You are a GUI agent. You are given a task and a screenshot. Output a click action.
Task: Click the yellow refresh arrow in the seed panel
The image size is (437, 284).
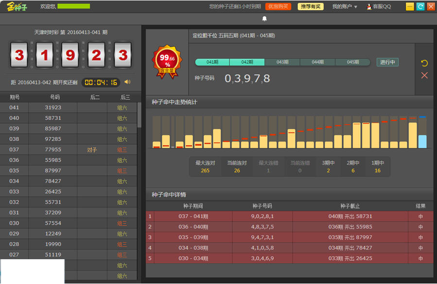[x=424, y=64]
